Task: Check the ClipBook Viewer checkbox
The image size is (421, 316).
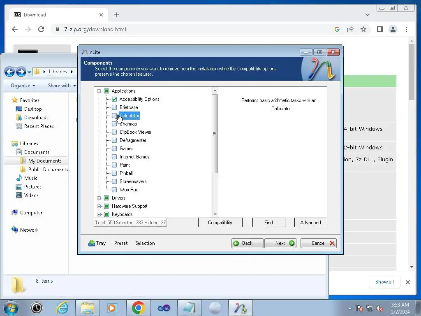Action: tap(114, 132)
